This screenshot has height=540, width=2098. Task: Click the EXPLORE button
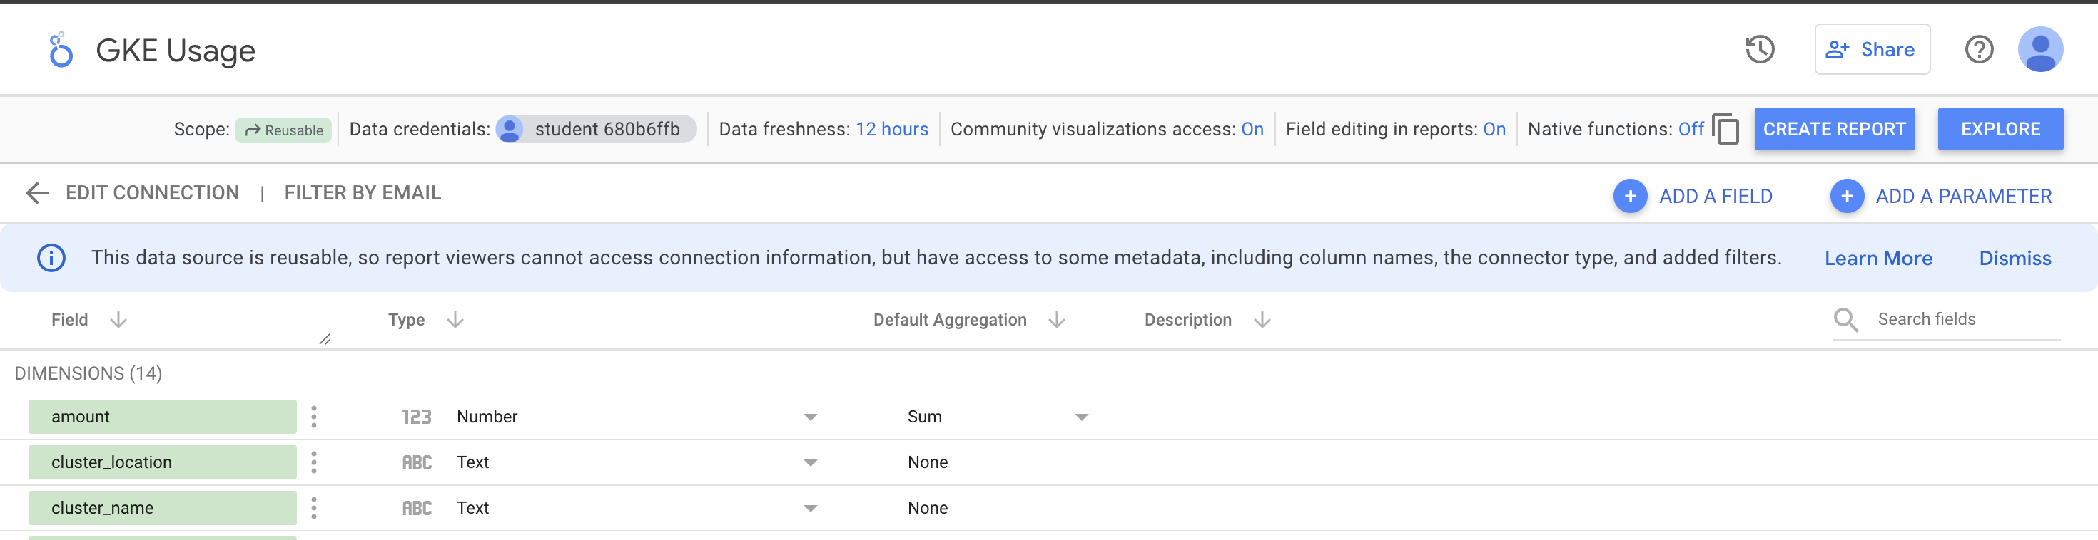(2000, 130)
